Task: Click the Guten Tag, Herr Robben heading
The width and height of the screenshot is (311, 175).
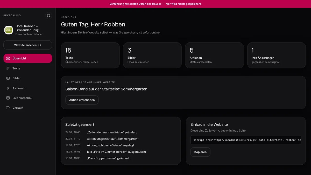Action: point(93,24)
